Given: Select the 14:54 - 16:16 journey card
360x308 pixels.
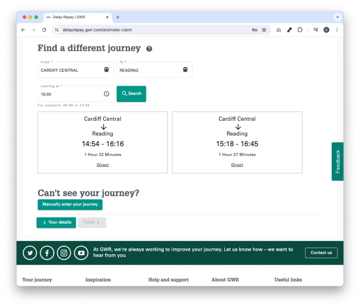Looking at the screenshot, I should pos(103,143).
